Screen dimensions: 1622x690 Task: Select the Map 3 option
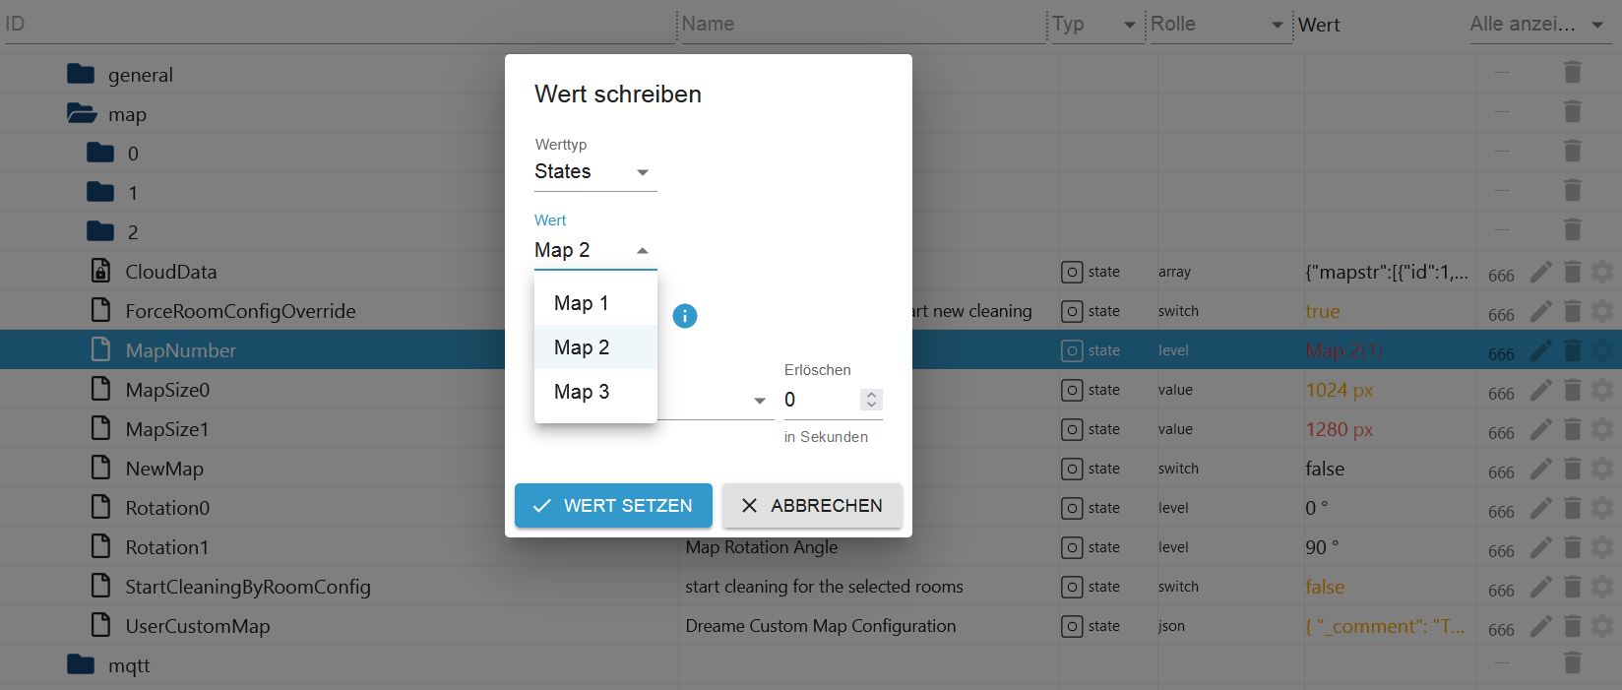582,392
